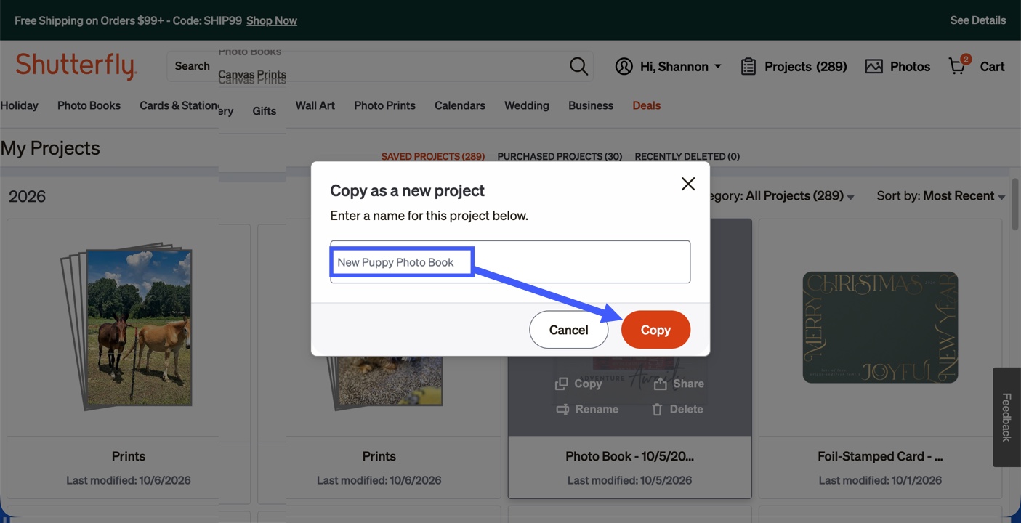Open the Calendars menu
This screenshot has height=523, width=1021.
460,105
